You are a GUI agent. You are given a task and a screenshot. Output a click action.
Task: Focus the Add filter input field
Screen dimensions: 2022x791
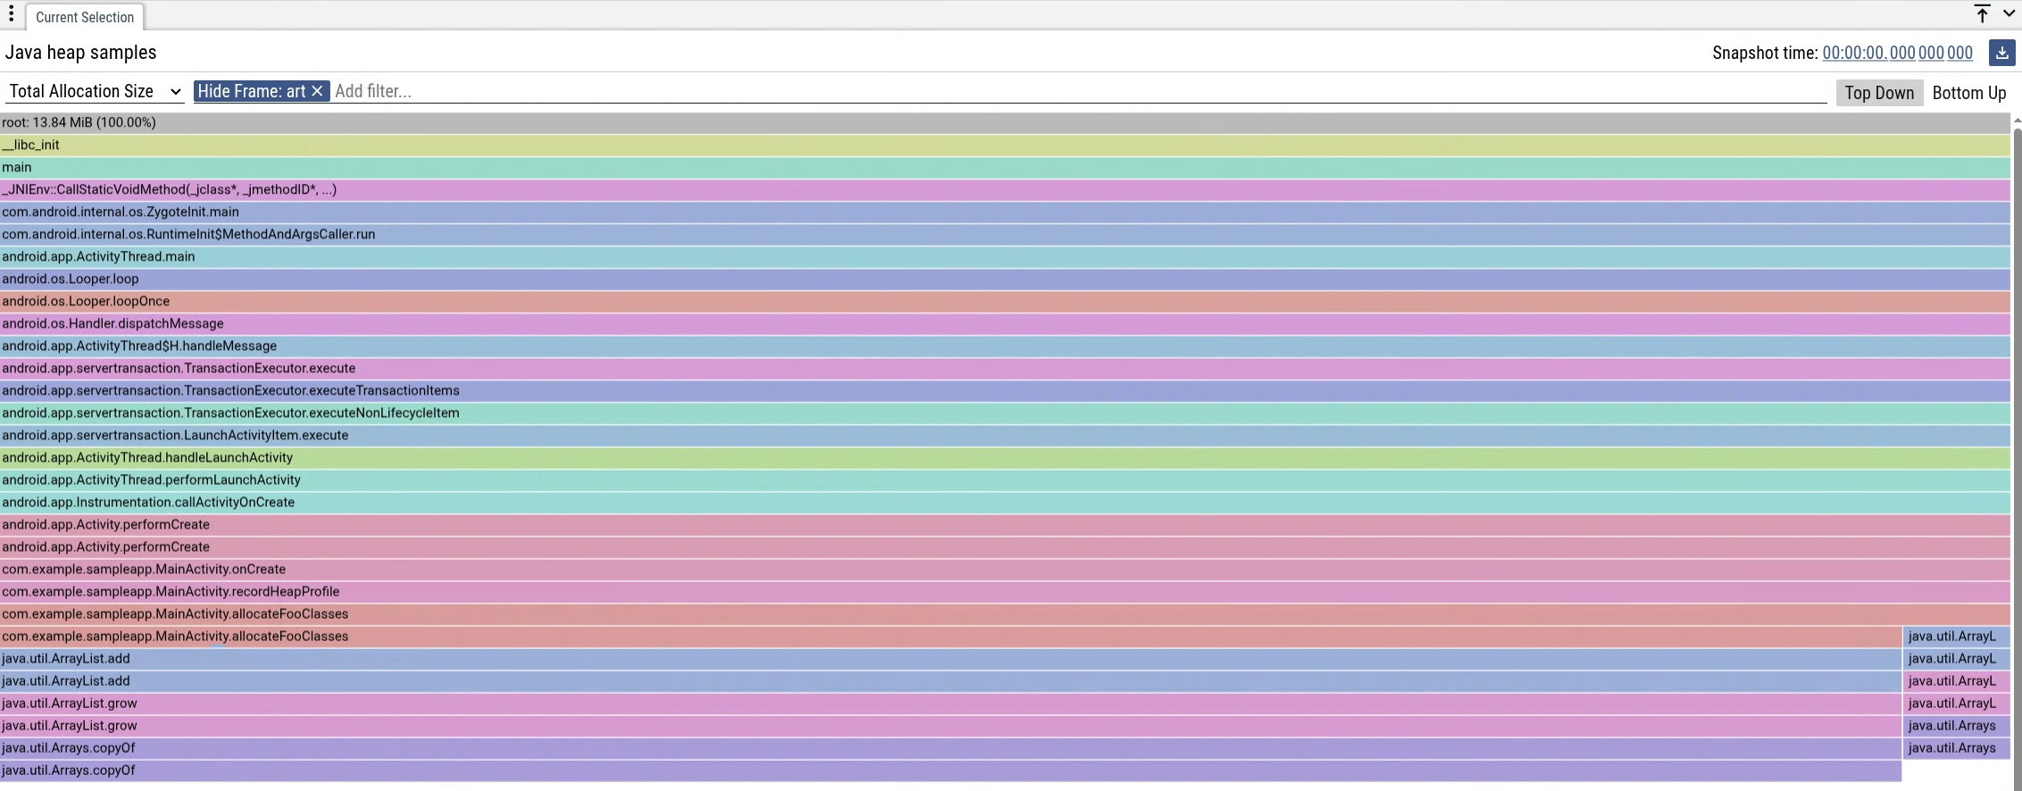(1071, 91)
